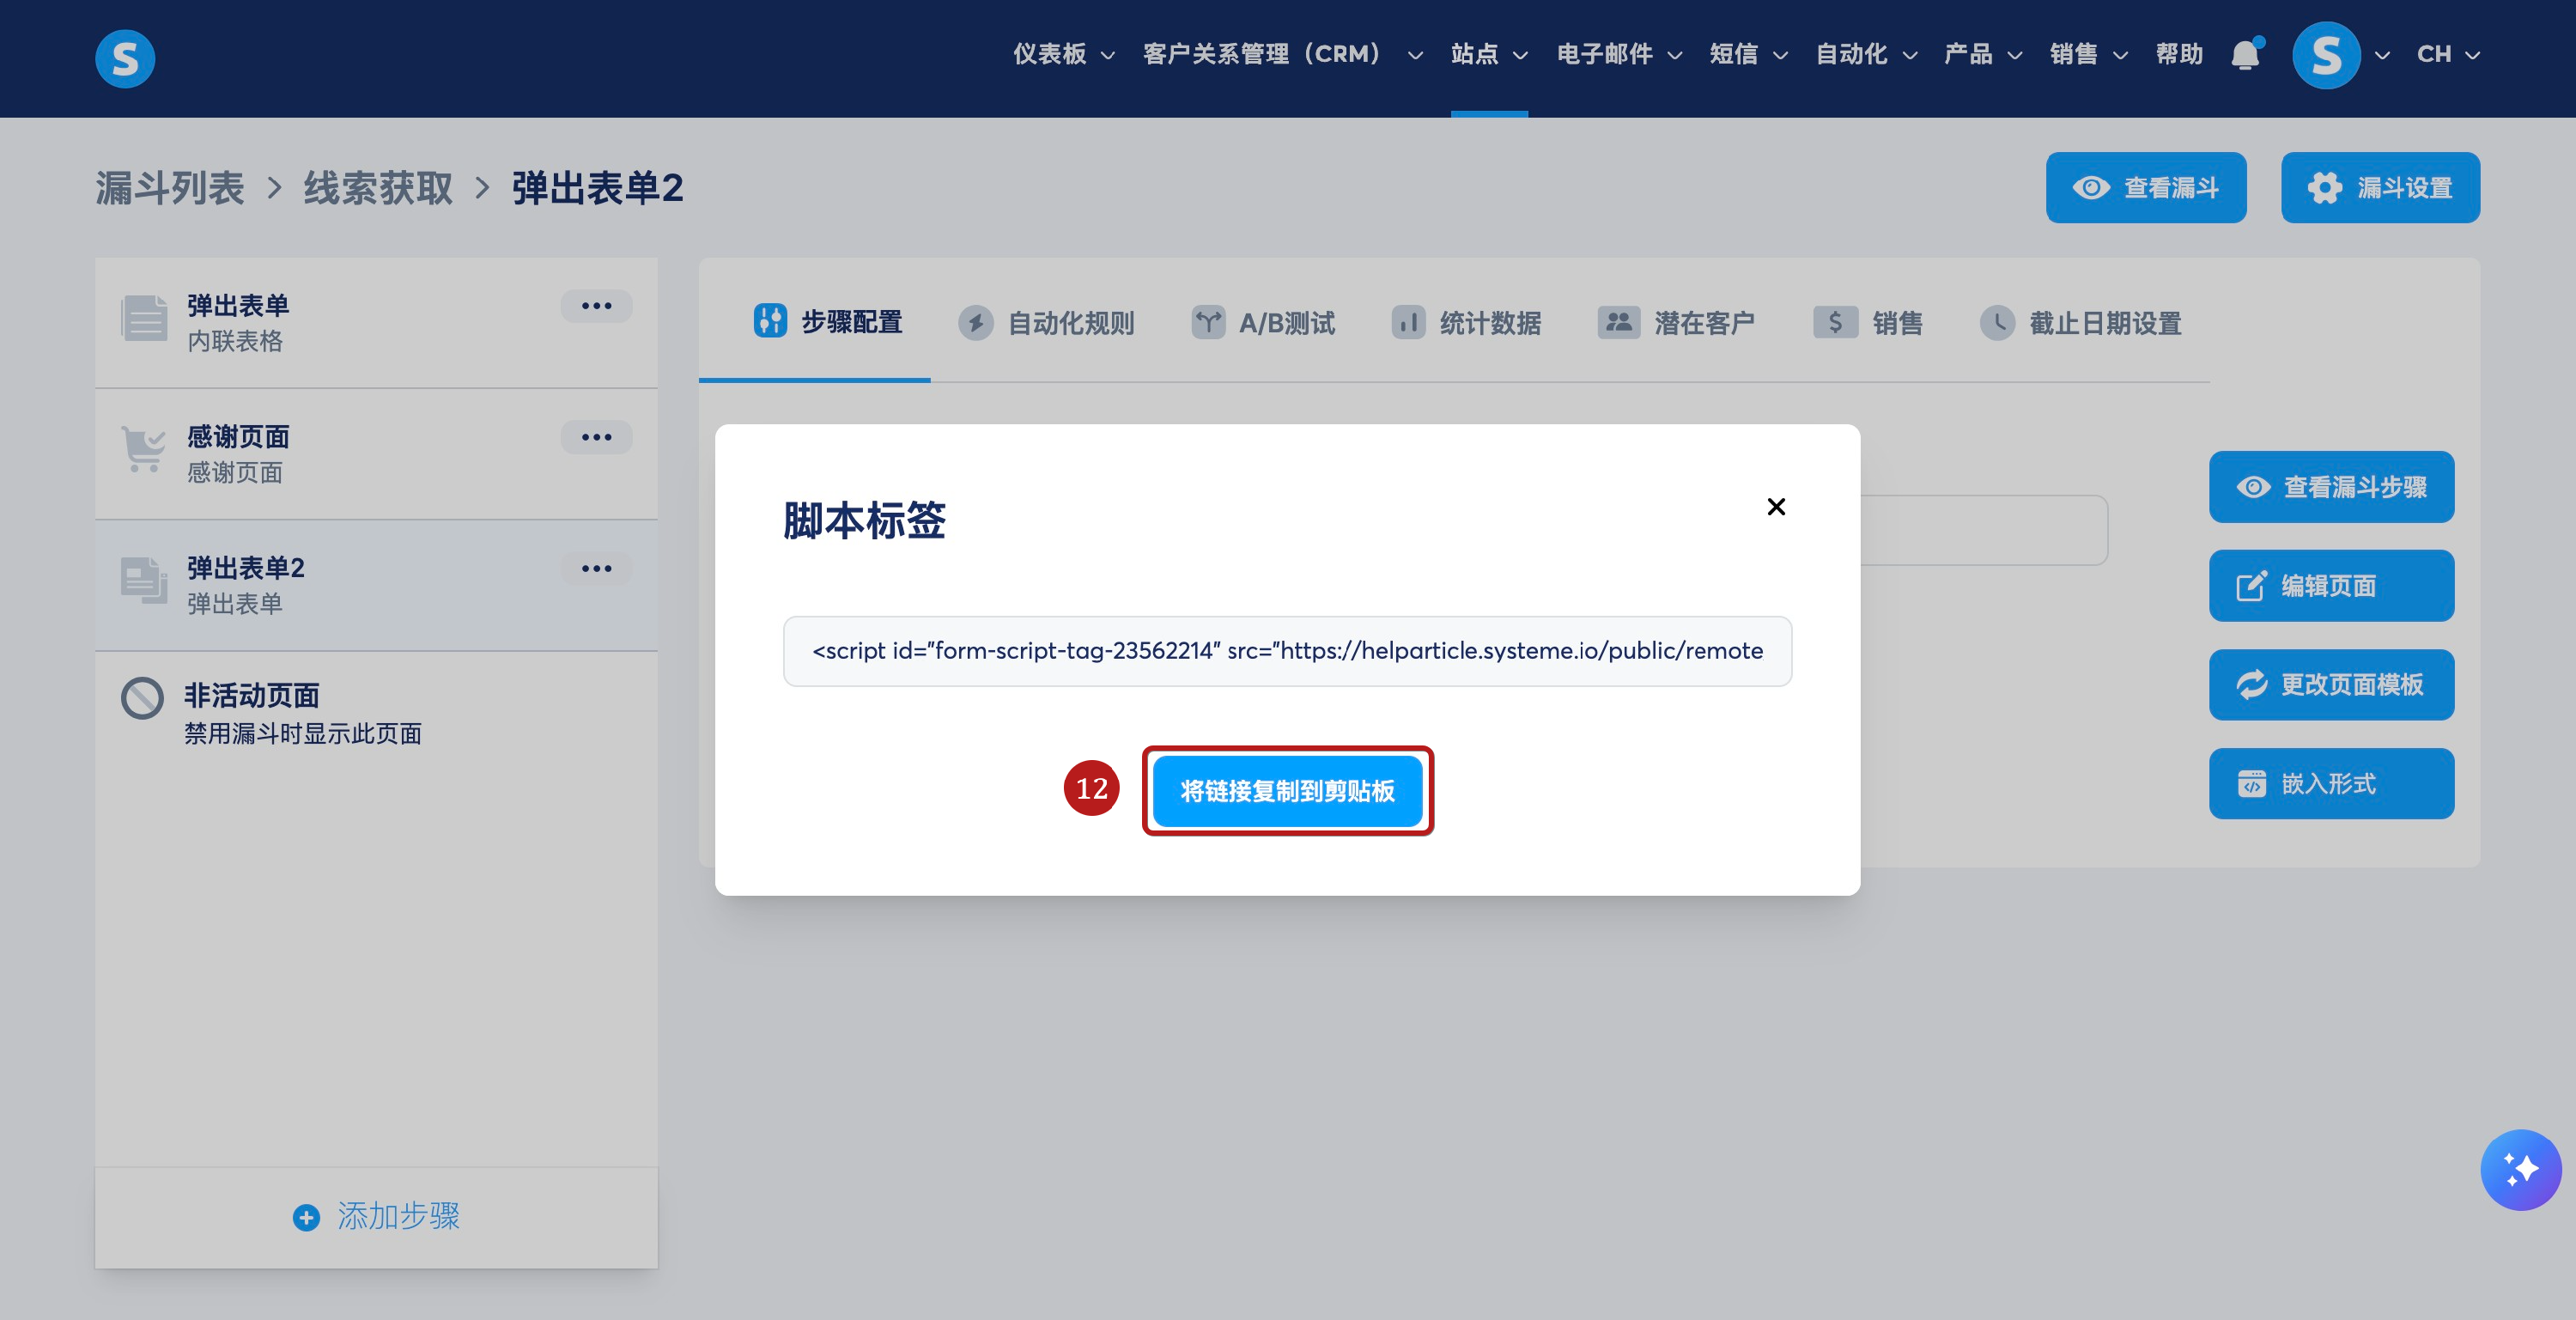Screen dimensions: 2576x1320
Task: Expand the 电子邮件 navigation dropdown
Action: (x=1619, y=54)
